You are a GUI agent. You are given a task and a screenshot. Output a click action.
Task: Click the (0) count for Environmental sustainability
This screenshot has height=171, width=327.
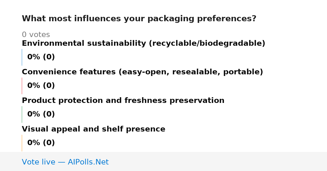(49, 57)
